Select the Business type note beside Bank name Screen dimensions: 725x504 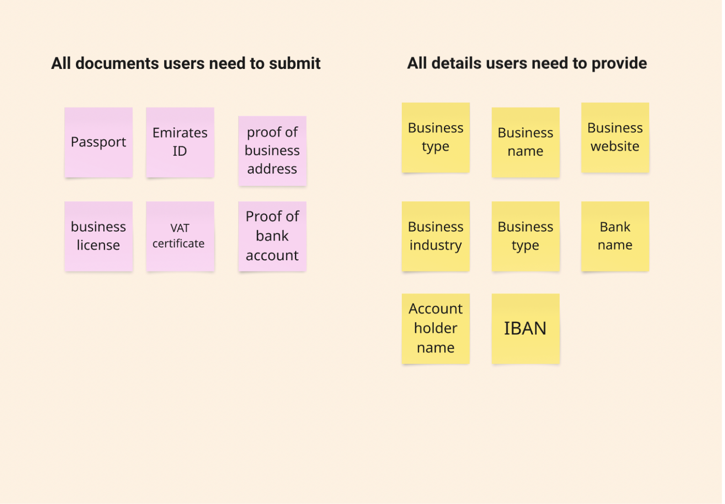(525, 236)
